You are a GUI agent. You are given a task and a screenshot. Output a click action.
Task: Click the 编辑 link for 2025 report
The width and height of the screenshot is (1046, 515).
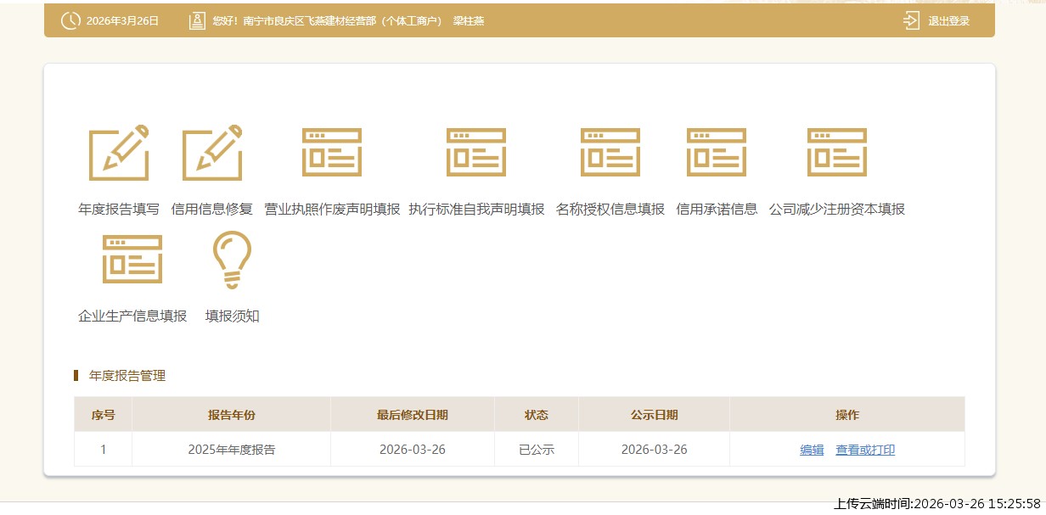pyautogui.click(x=812, y=451)
